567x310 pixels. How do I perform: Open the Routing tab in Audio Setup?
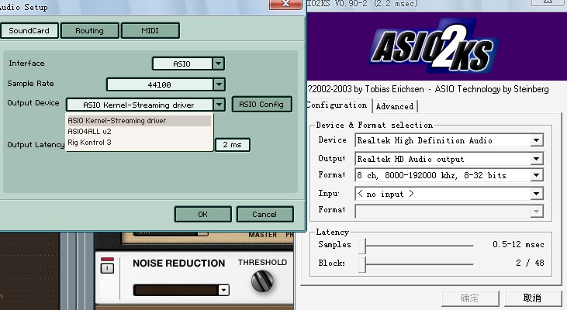90,31
